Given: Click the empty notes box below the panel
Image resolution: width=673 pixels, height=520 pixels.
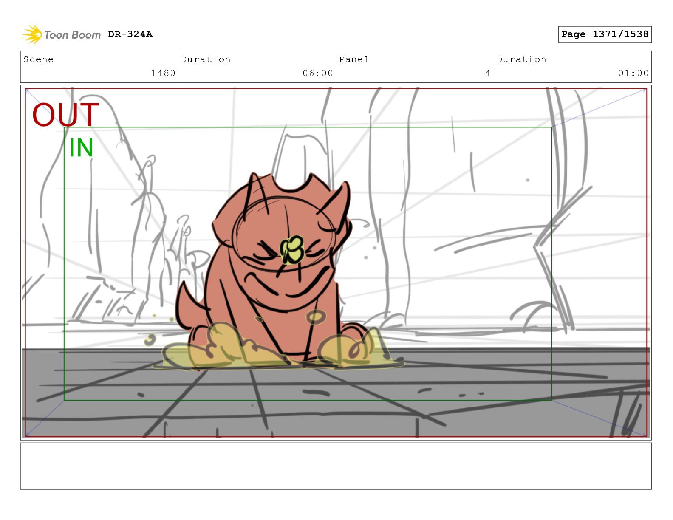Looking at the screenshot, I should point(336,466).
